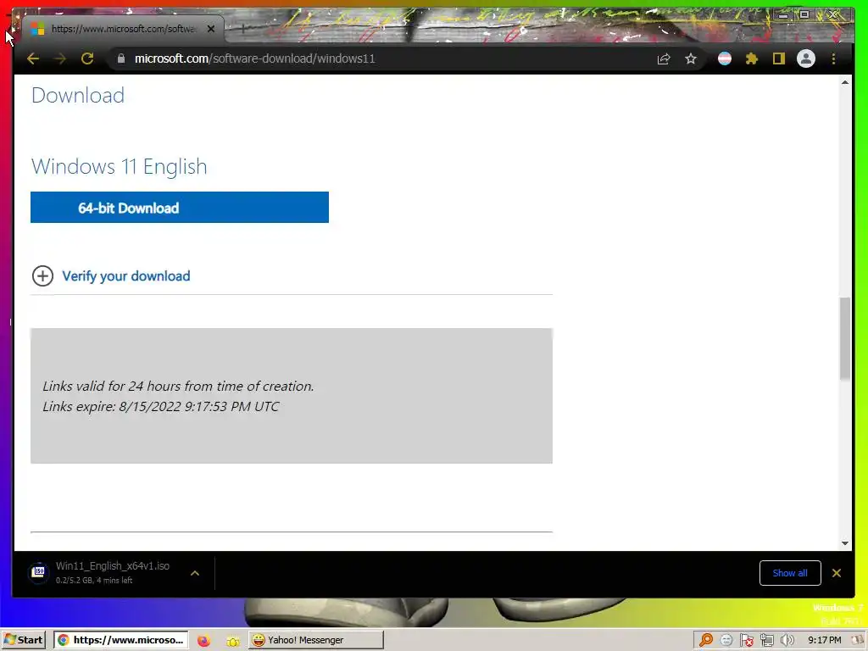The width and height of the screenshot is (868, 651).
Task: Open the Chrome profile avatar
Action: point(805,58)
